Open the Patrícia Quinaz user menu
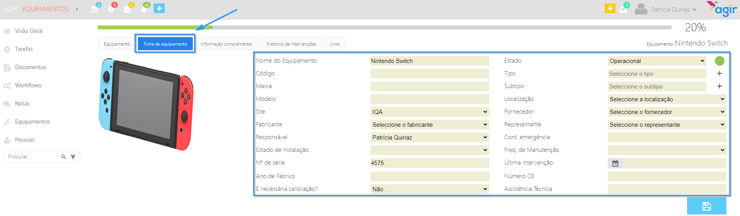 tap(674, 9)
